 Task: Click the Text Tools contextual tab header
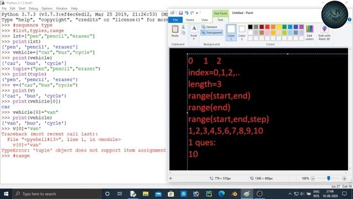(221, 13)
